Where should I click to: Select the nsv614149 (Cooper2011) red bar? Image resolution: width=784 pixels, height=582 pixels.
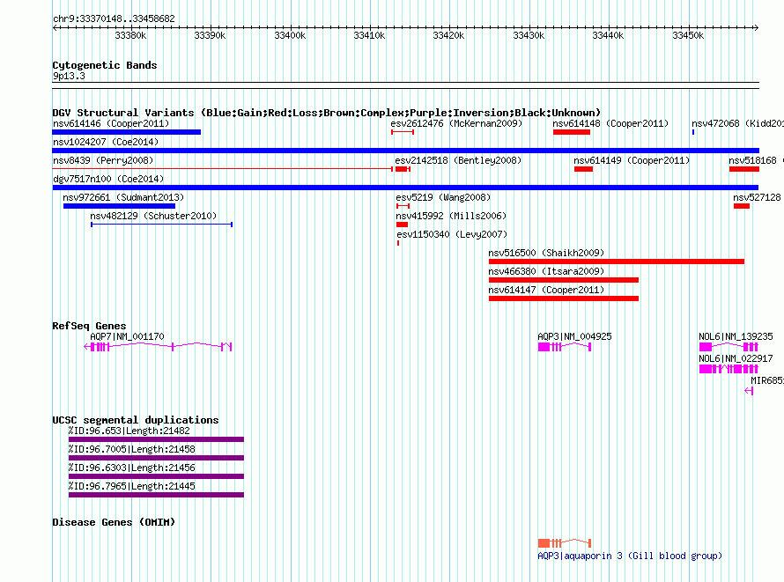click(583, 169)
